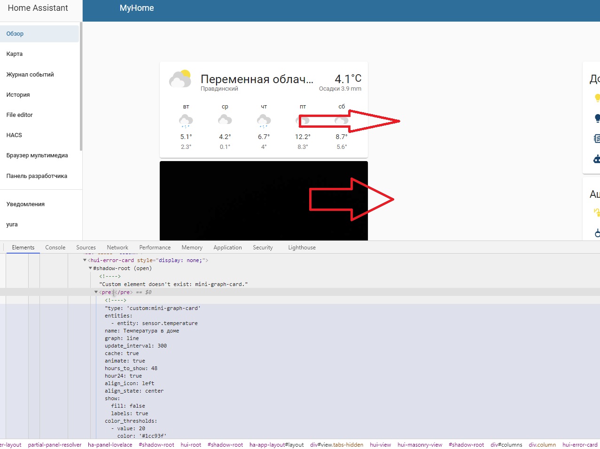Switch to the Application tab
Viewport: 600px width, 449px height.
[x=228, y=248]
